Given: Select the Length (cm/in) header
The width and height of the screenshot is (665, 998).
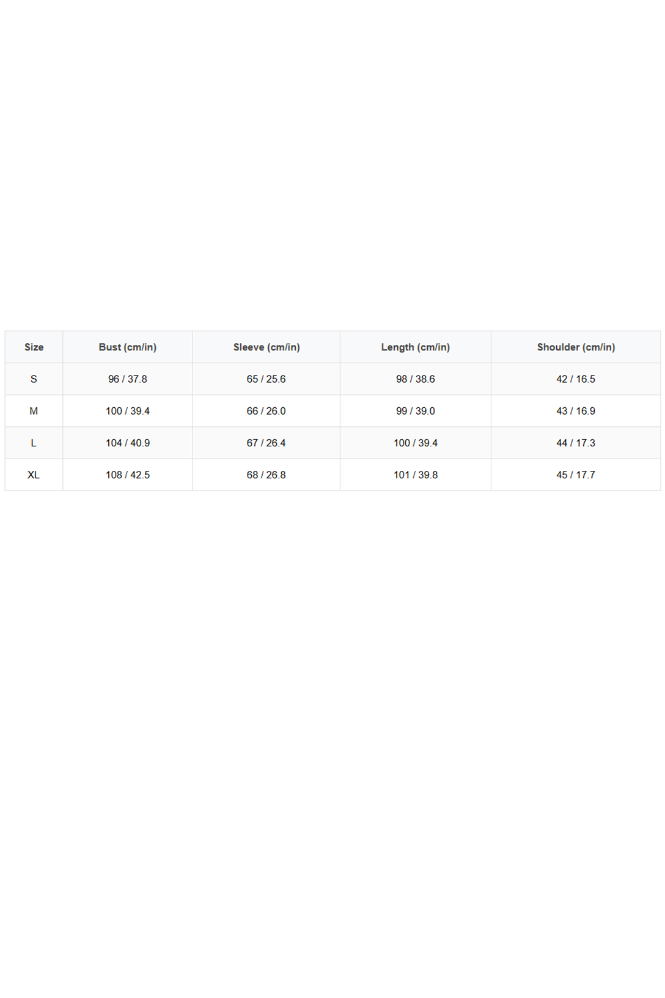Looking at the screenshot, I should pos(416,347).
